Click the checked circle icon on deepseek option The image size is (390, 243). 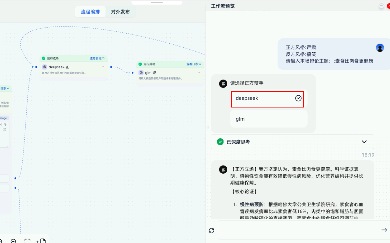(x=298, y=98)
